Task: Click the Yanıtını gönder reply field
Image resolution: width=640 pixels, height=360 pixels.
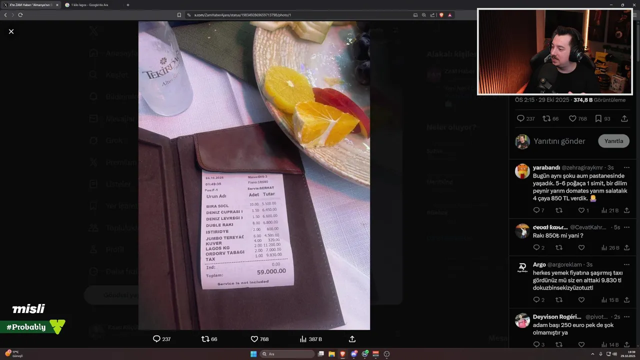Action: coord(559,141)
